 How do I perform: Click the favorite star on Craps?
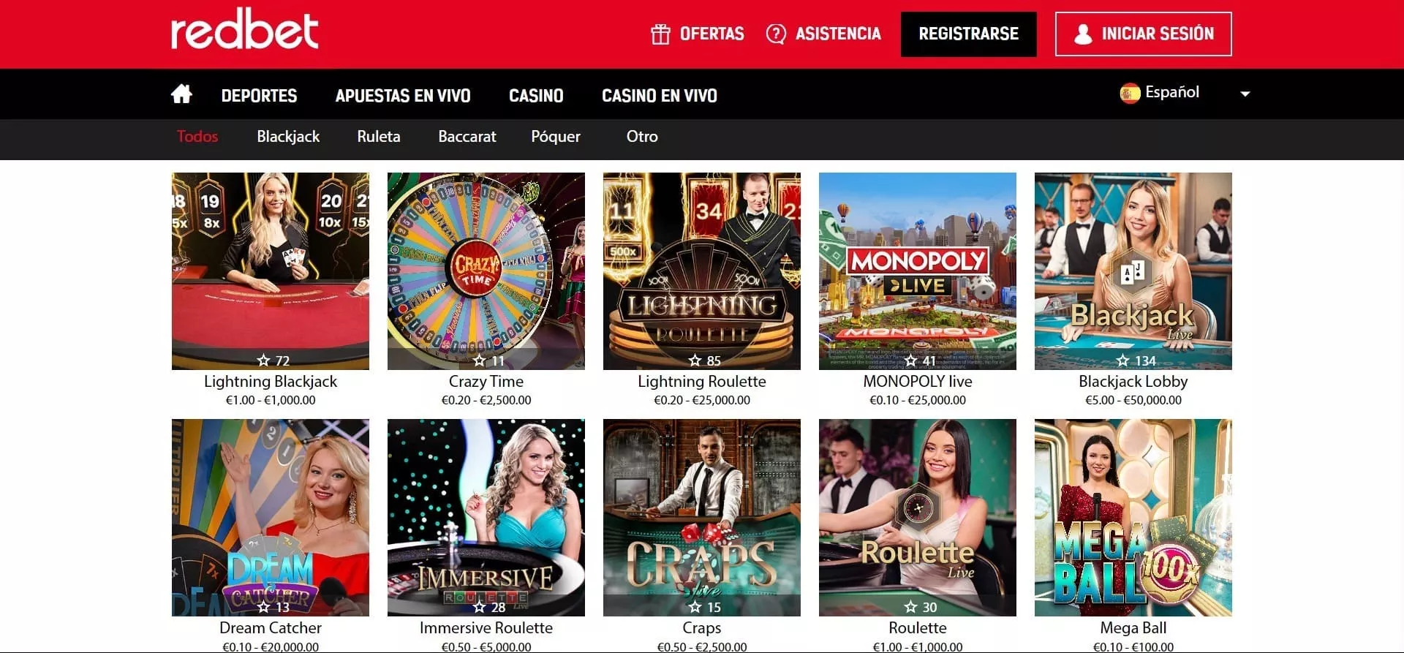click(x=695, y=606)
